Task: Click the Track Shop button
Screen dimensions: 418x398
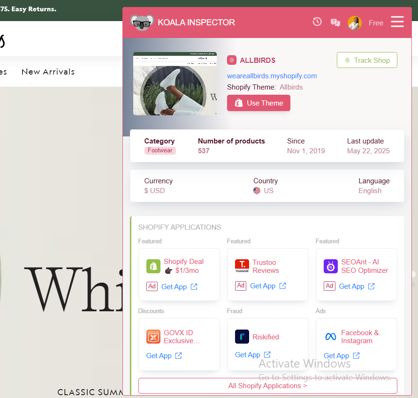Action: [367, 60]
